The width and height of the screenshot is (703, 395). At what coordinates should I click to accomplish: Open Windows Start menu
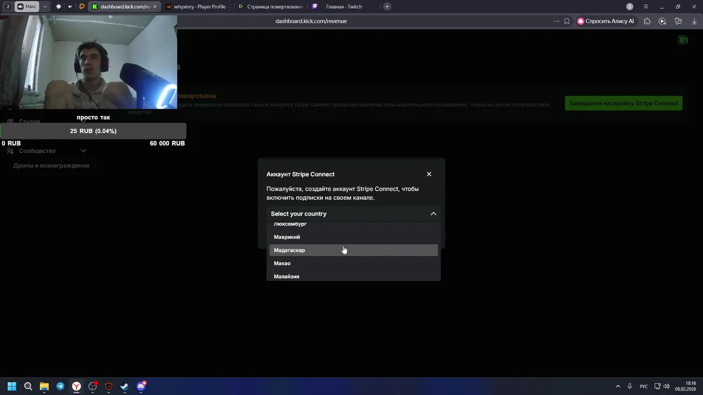click(x=12, y=386)
